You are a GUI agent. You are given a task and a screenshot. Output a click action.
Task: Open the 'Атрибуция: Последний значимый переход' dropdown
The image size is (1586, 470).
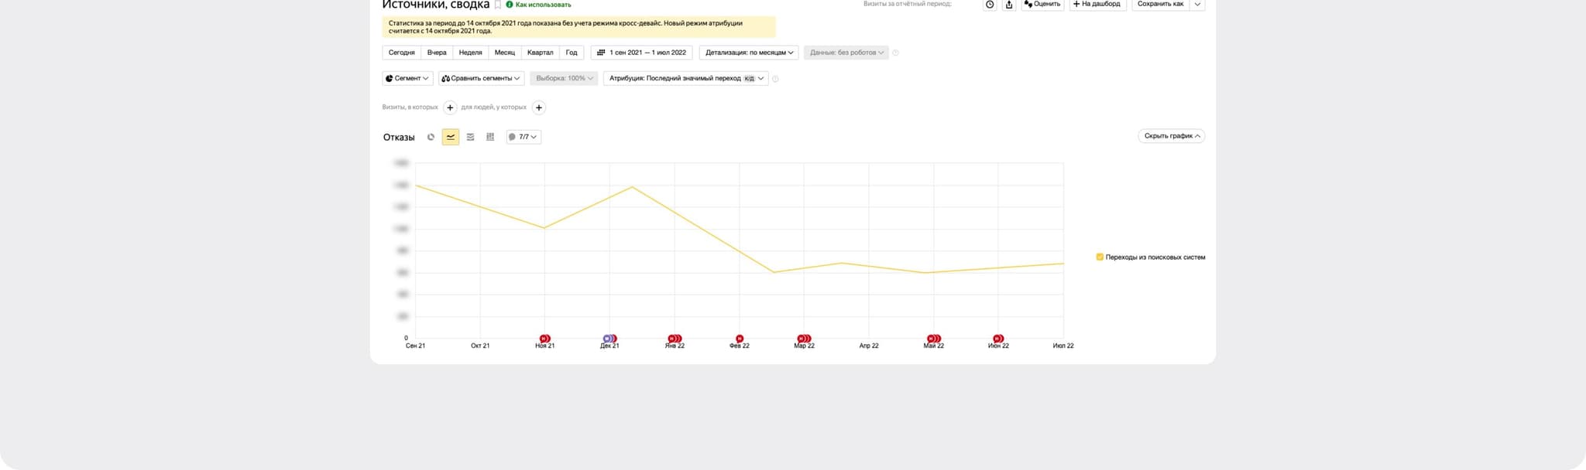coord(685,78)
